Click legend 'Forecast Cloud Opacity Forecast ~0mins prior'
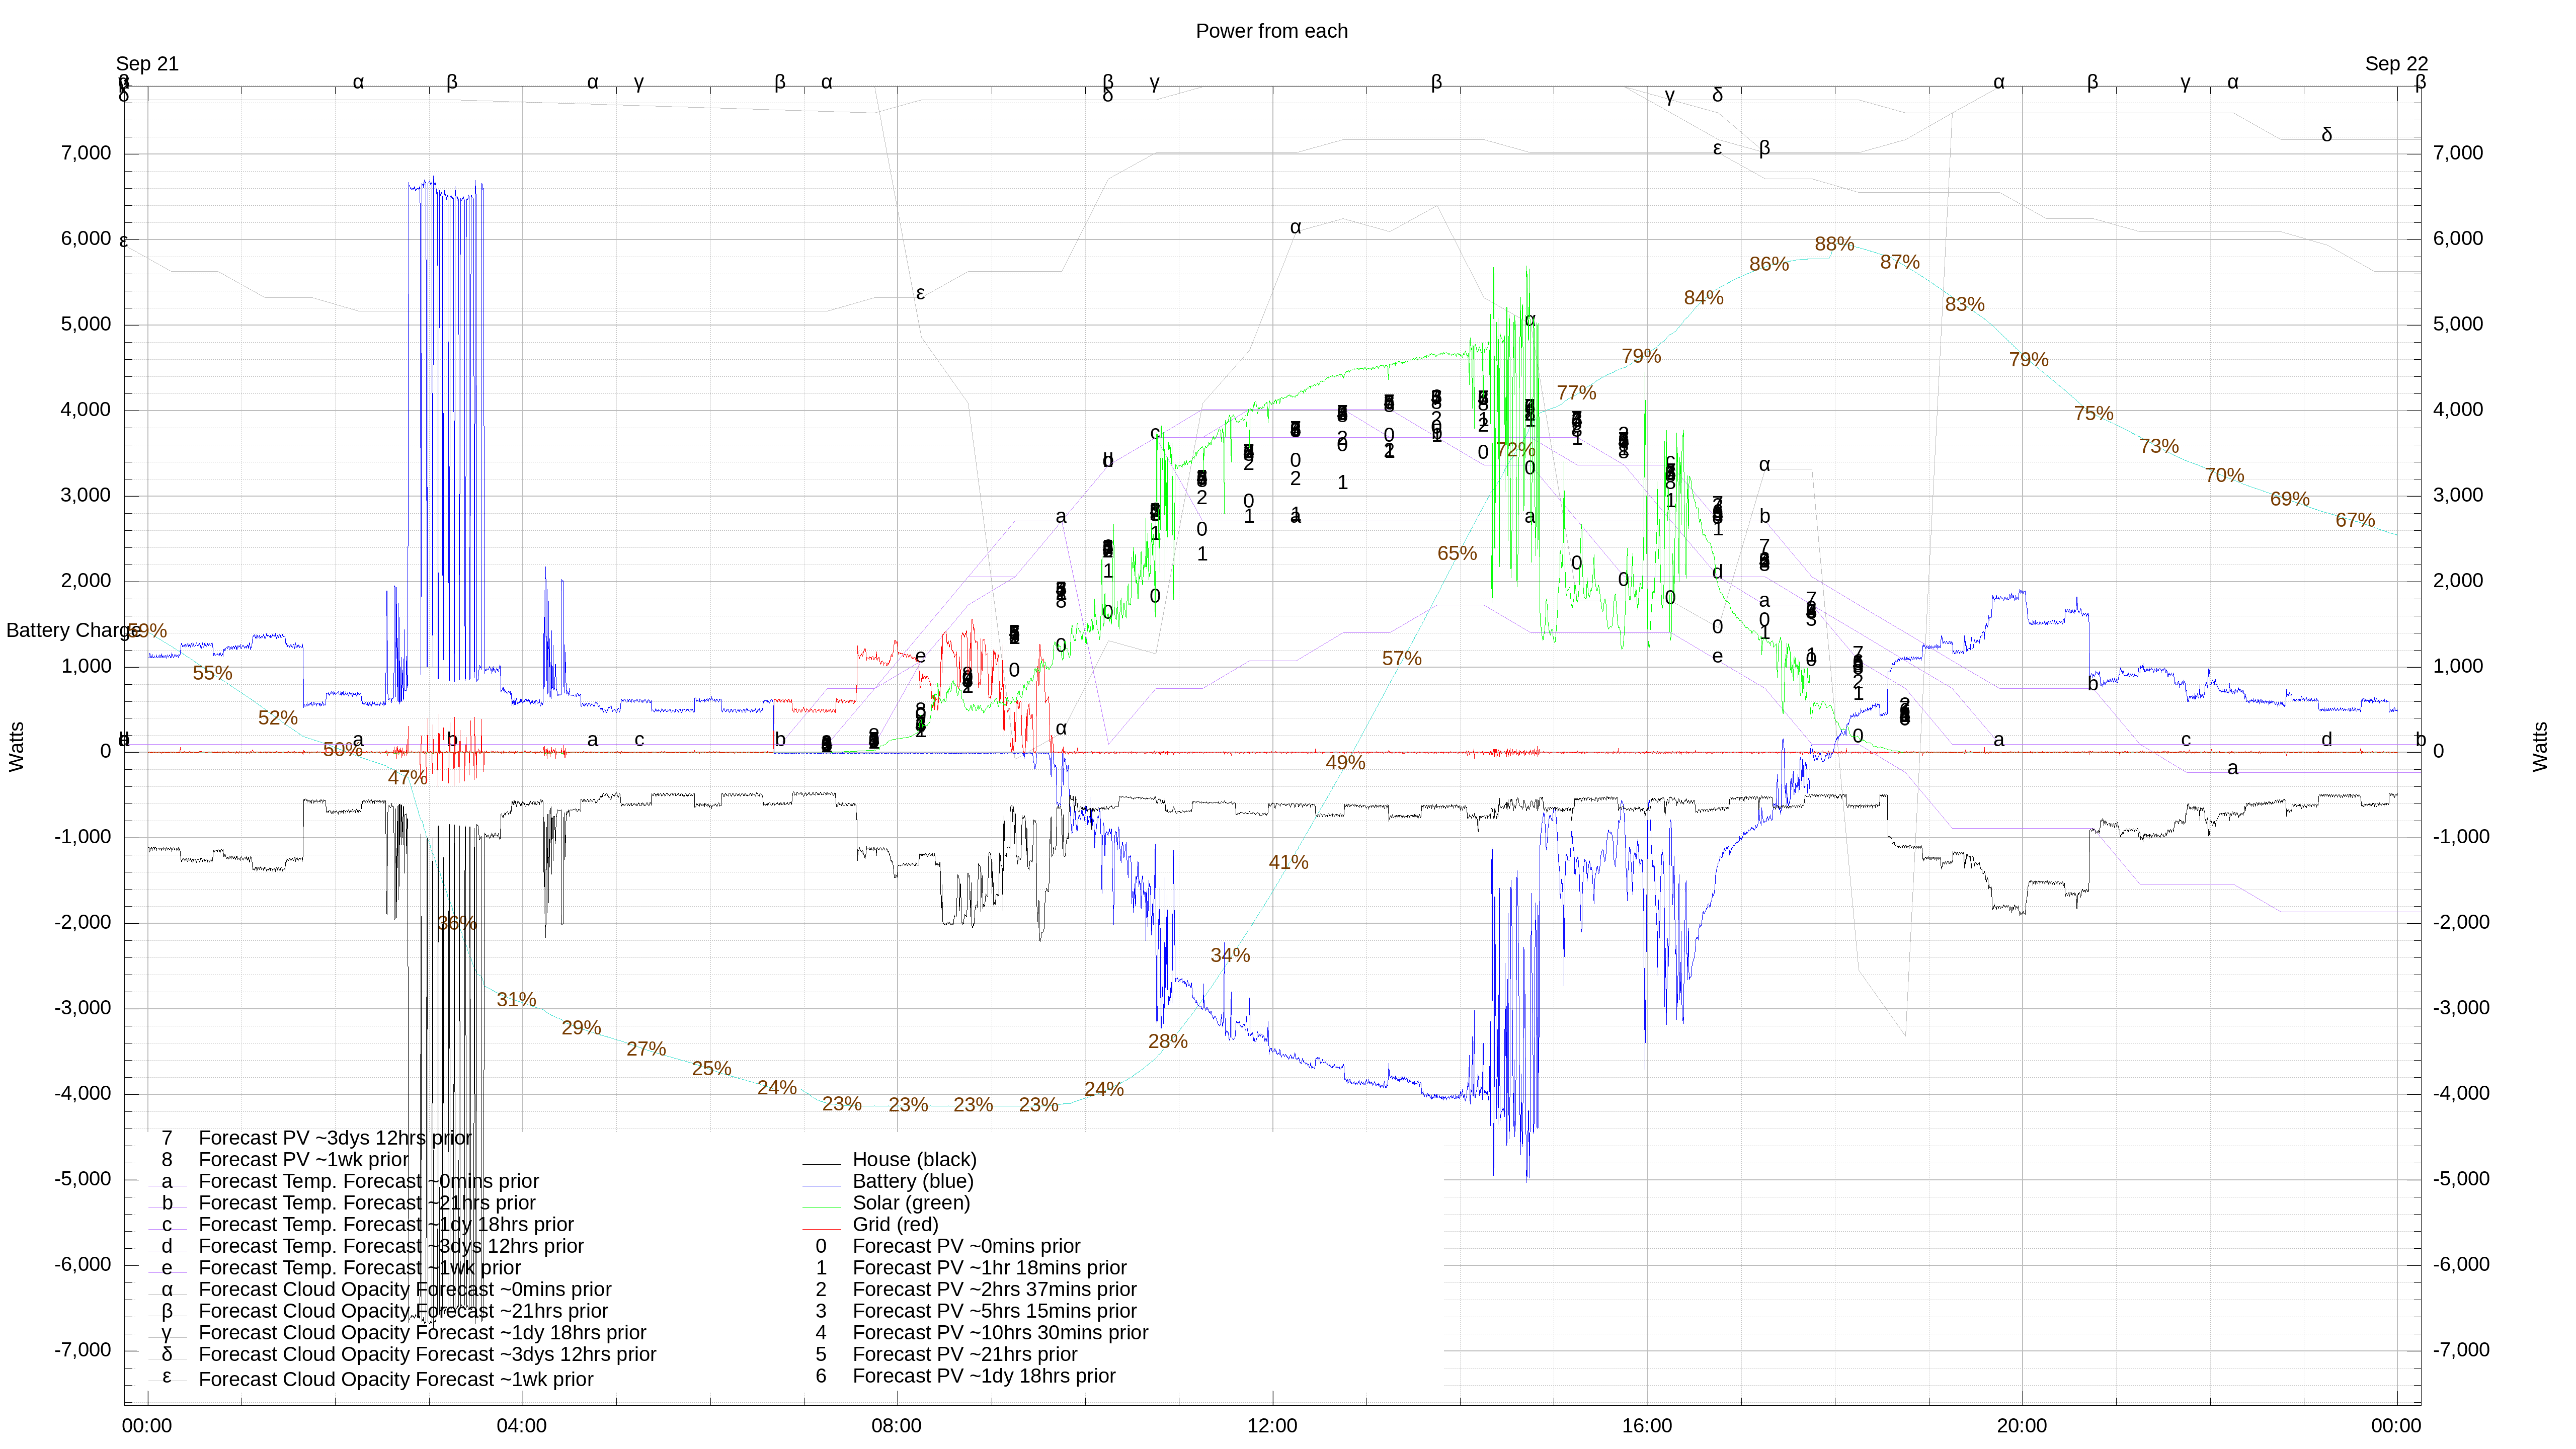Image resolution: width=2576 pixels, height=1449 pixels. [x=405, y=1289]
